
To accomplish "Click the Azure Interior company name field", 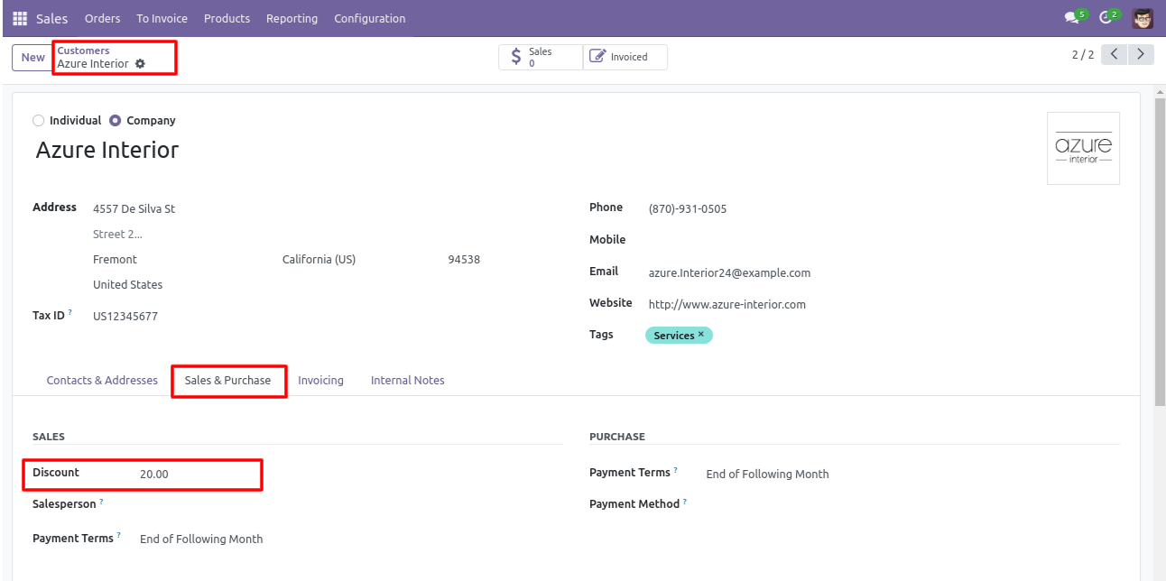I will [107, 150].
